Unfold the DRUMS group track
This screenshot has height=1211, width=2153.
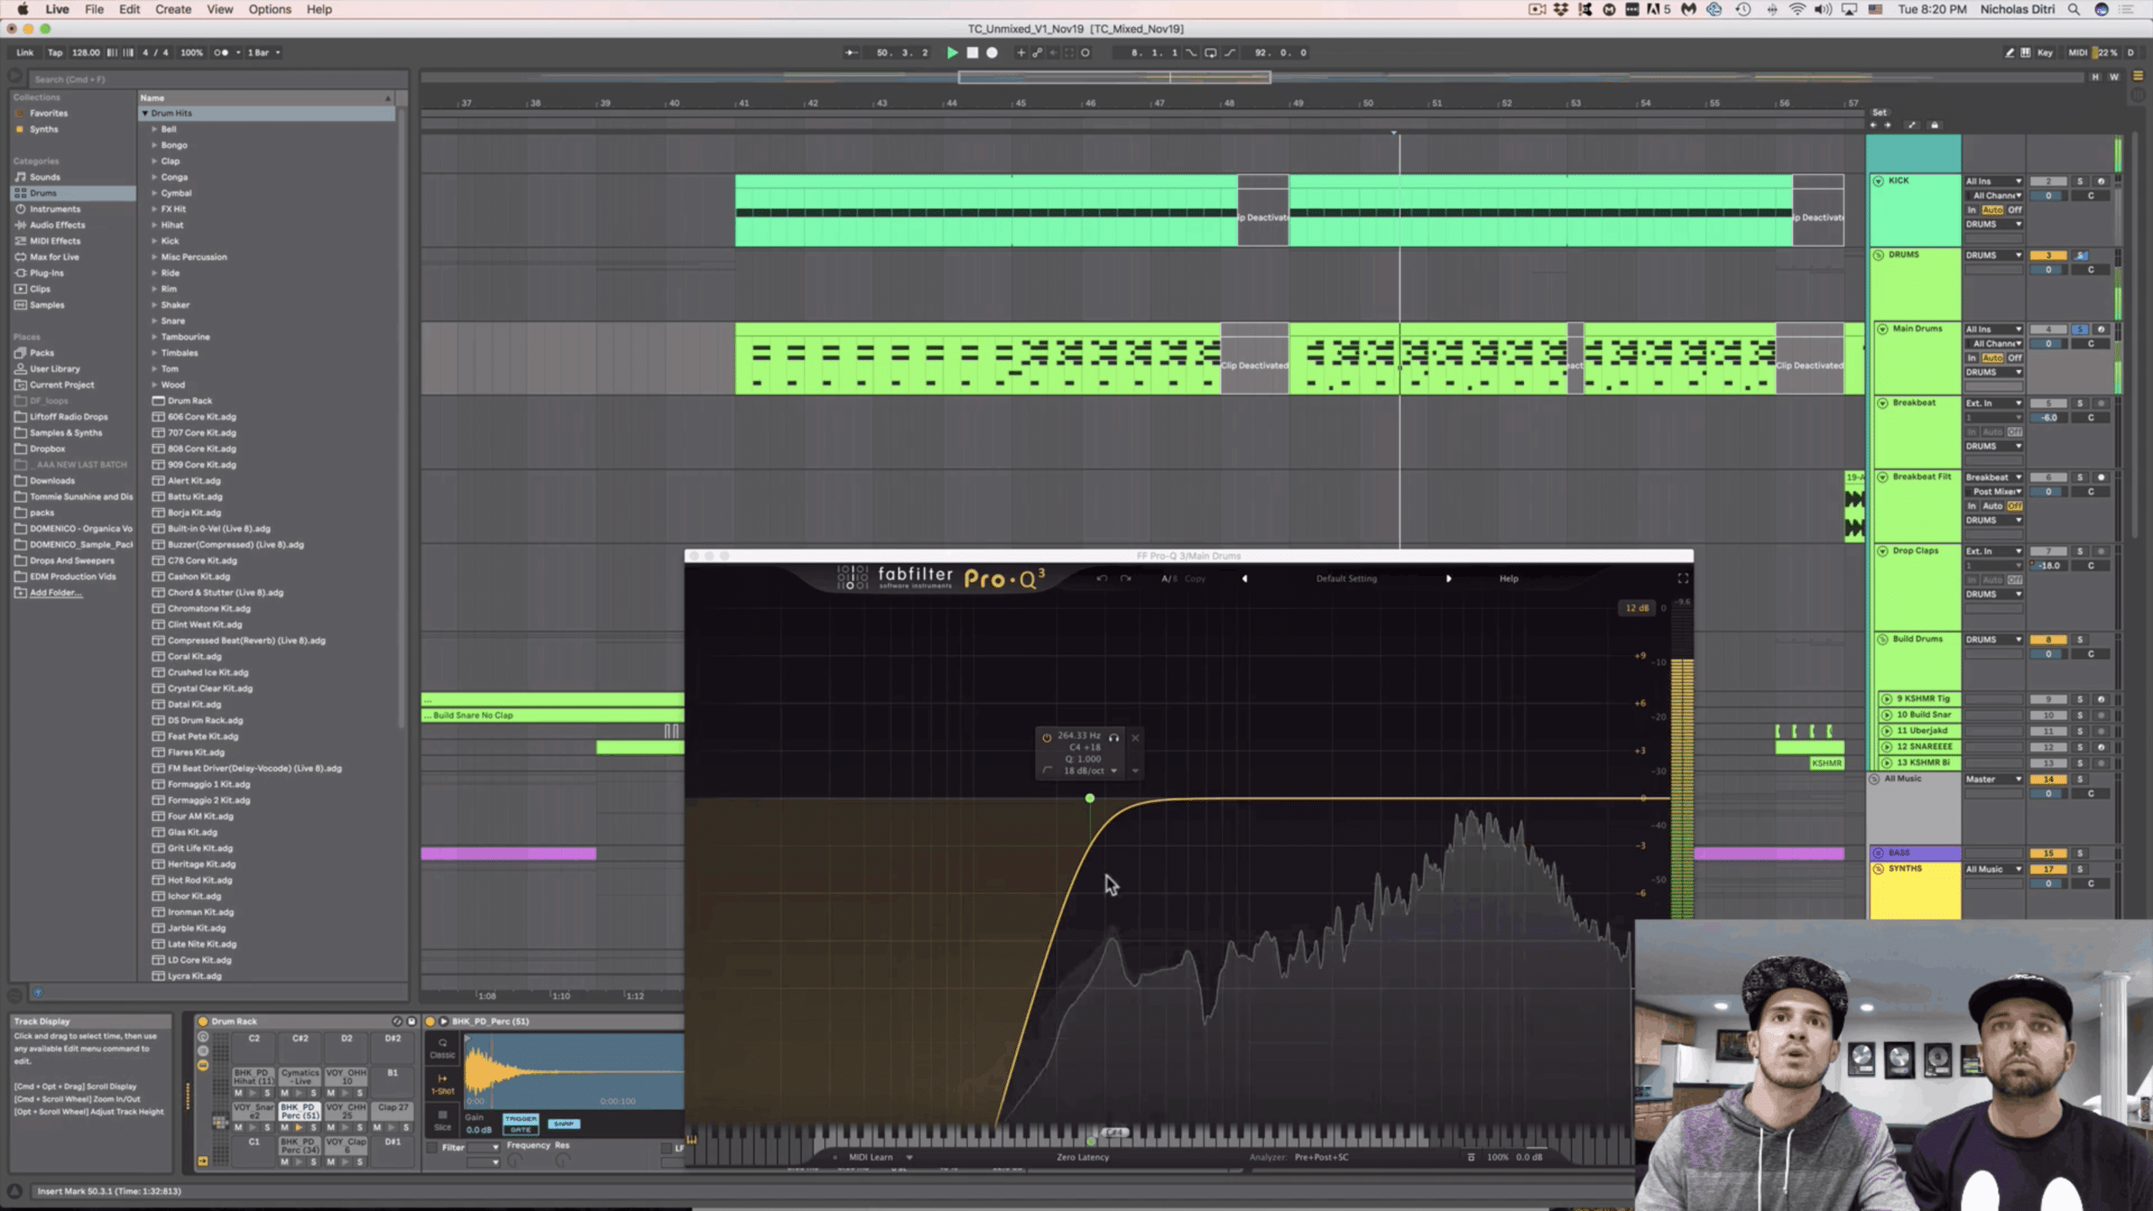(x=1879, y=255)
